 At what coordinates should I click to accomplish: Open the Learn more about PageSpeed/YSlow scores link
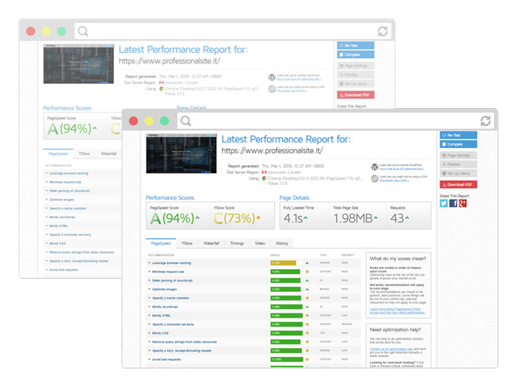397,311
